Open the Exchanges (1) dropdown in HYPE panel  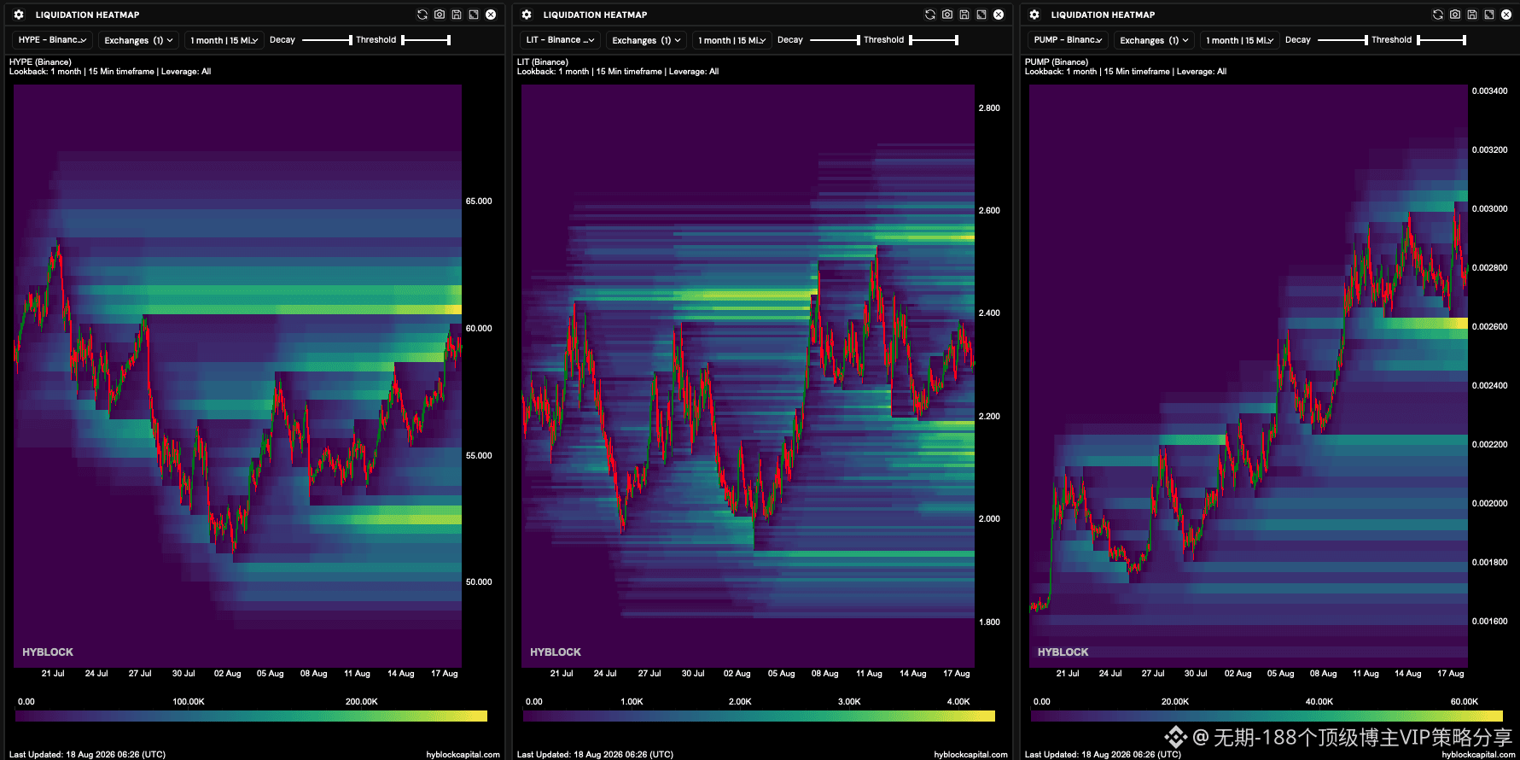[138, 40]
